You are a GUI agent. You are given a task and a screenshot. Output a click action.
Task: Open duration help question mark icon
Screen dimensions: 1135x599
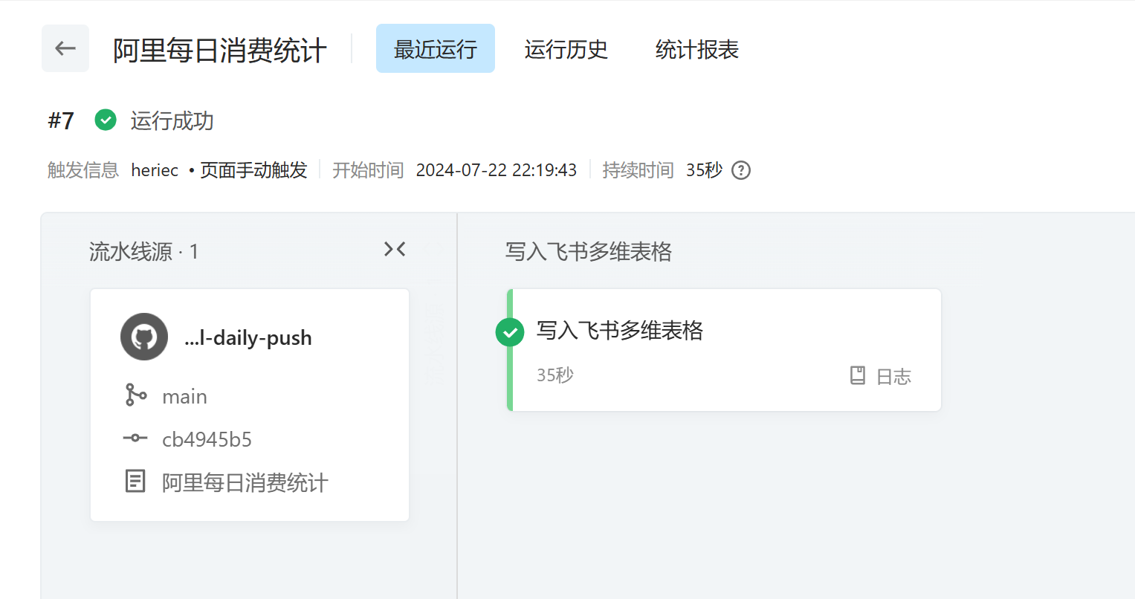click(741, 170)
